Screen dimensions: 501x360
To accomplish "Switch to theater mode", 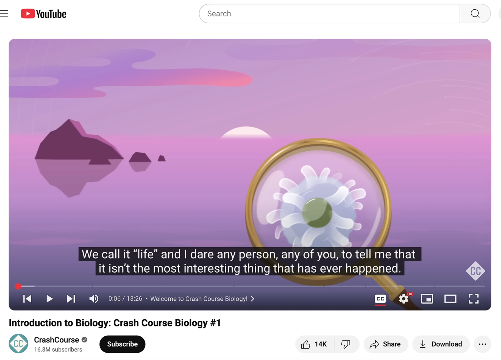I will 450,299.
